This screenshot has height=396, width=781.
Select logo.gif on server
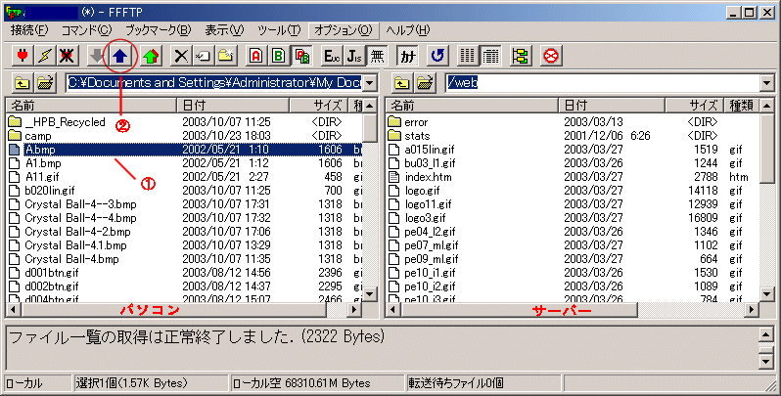click(422, 191)
